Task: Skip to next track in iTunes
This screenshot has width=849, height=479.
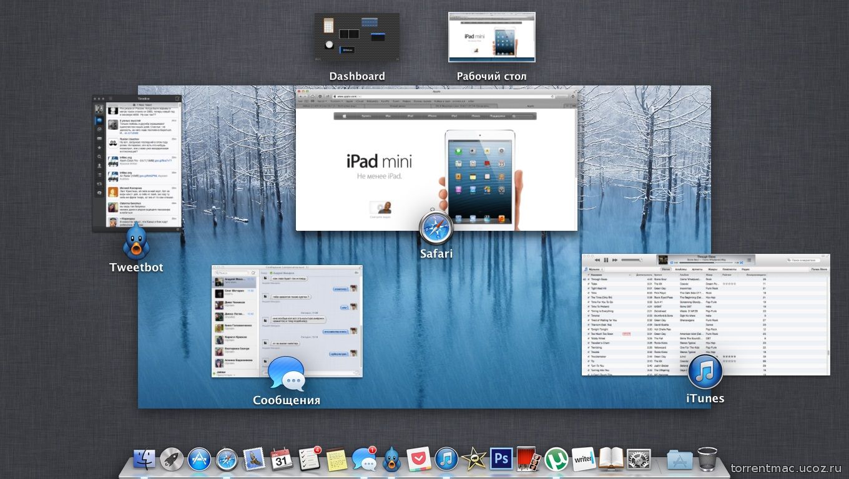Action: (614, 260)
